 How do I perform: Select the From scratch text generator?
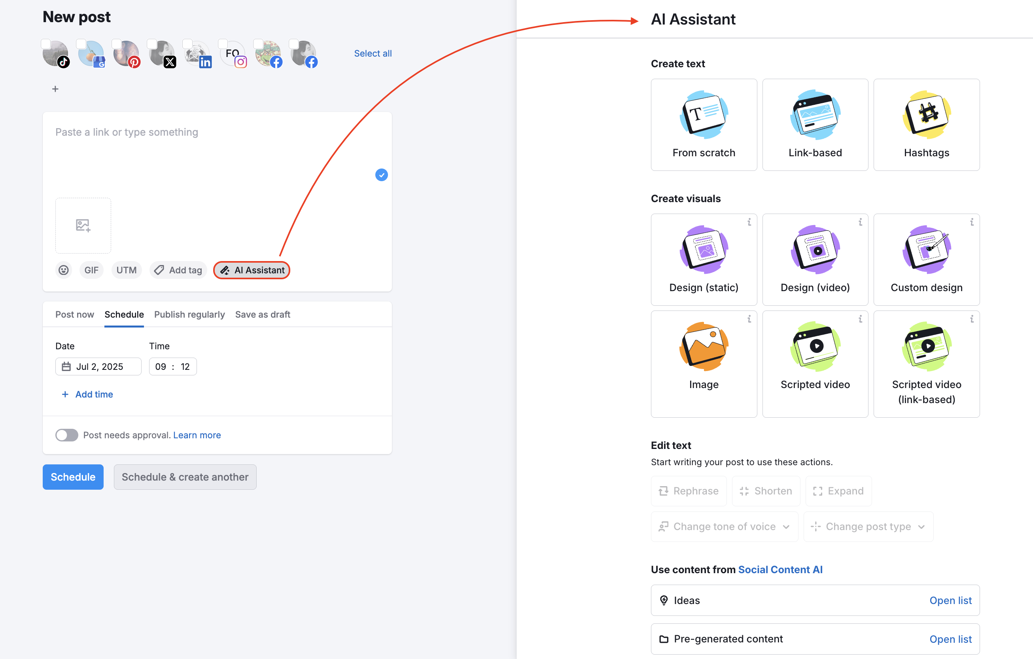pyautogui.click(x=704, y=125)
